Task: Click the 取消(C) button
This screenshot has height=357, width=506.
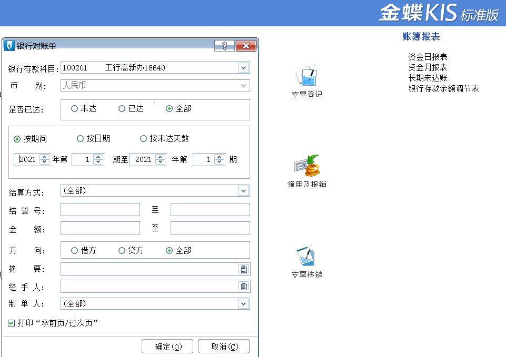Action: point(224,346)
